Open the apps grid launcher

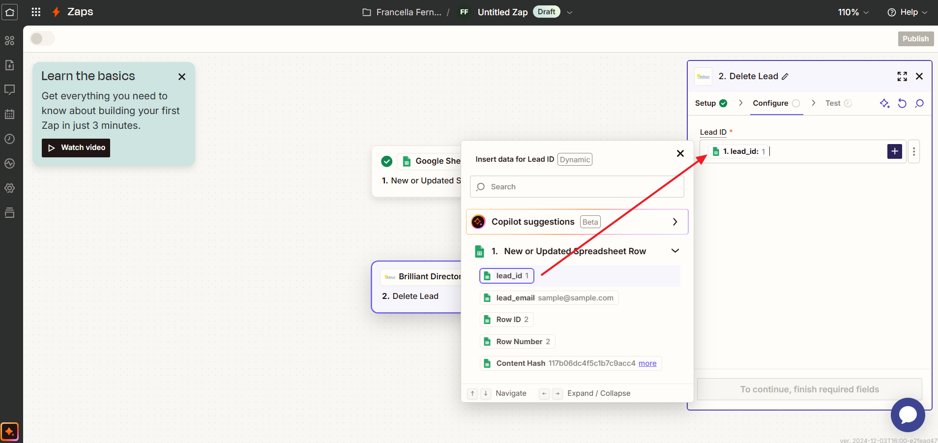click(x=36, y=12)
